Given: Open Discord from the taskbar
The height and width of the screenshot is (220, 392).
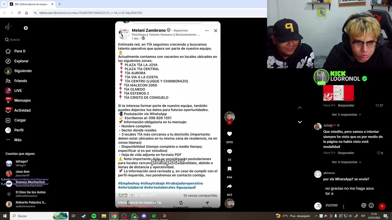Looking at the screenshot, I should click(144, 216).
